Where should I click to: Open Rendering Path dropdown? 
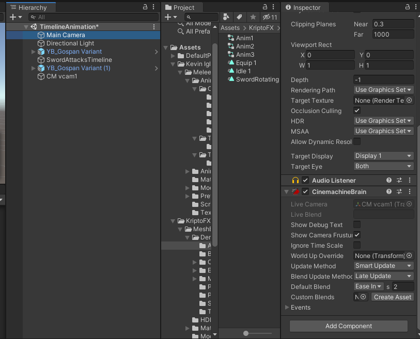[383, 90]
